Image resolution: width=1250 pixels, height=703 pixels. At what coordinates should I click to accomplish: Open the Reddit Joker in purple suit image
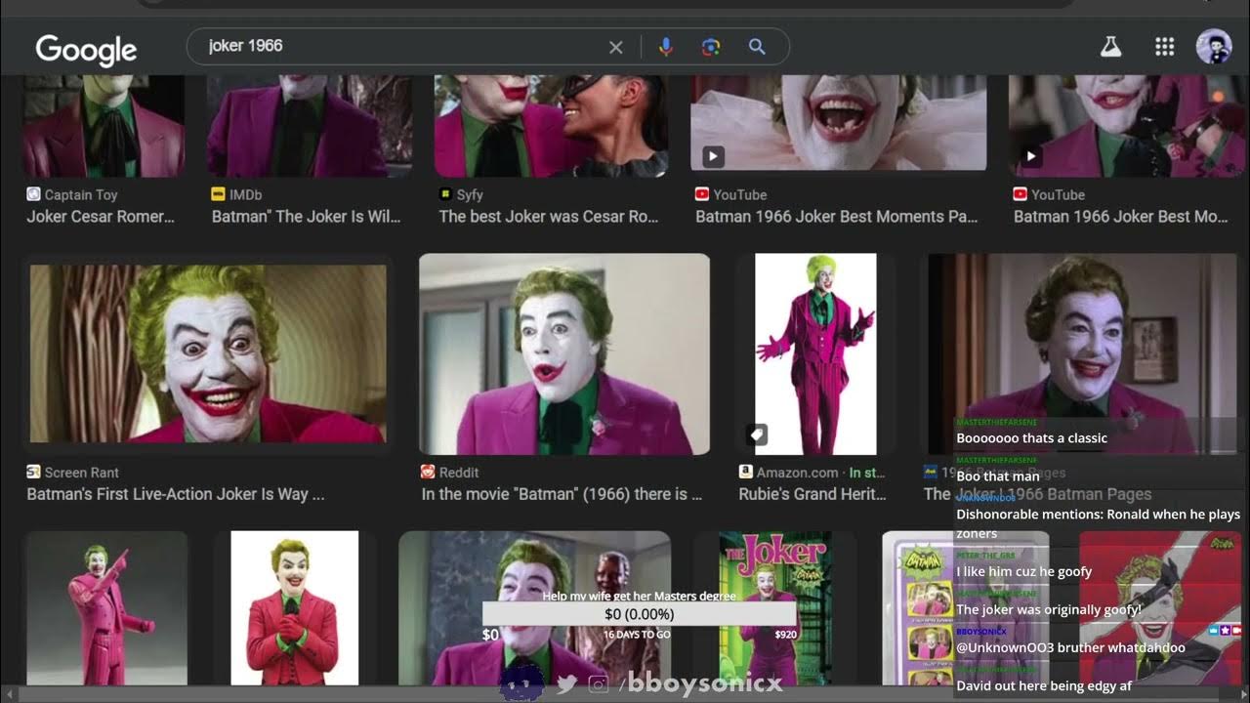click(x=564, y=354)
